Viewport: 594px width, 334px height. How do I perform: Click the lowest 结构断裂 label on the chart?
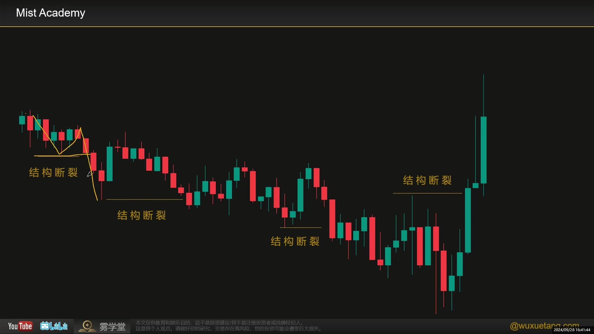pos(295,241)
